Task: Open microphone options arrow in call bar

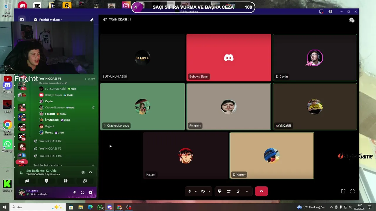Action: [x=196, y=191]
